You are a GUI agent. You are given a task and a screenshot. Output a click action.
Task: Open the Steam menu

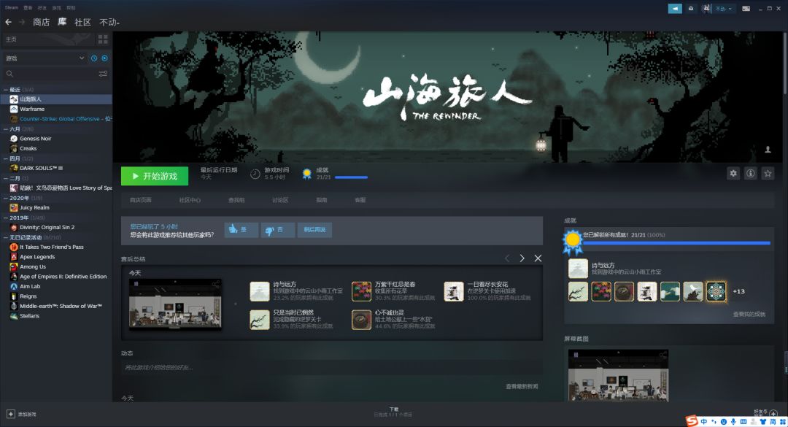pyautogui.click(x=11, y=7)
